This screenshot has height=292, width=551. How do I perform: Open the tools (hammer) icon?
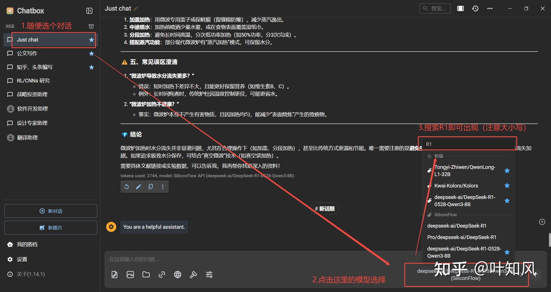[193, 275]
